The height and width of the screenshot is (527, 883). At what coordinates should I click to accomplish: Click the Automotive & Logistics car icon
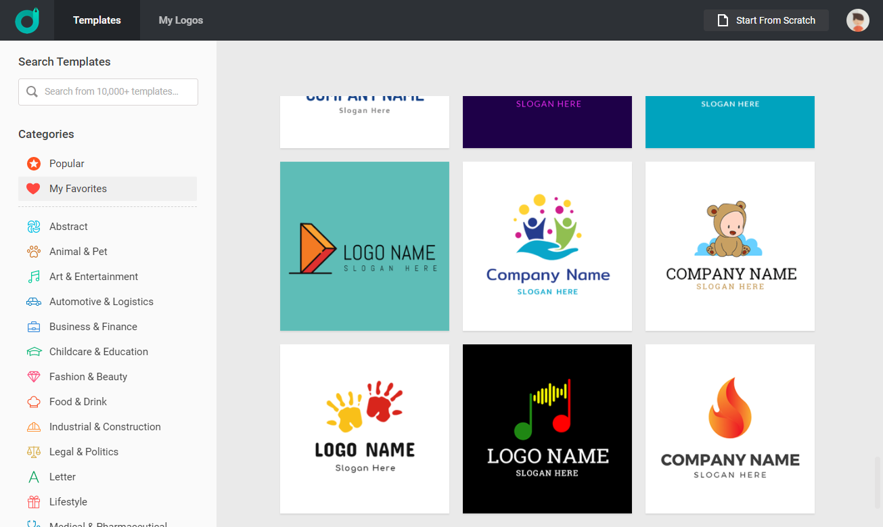tap(34, 302)
